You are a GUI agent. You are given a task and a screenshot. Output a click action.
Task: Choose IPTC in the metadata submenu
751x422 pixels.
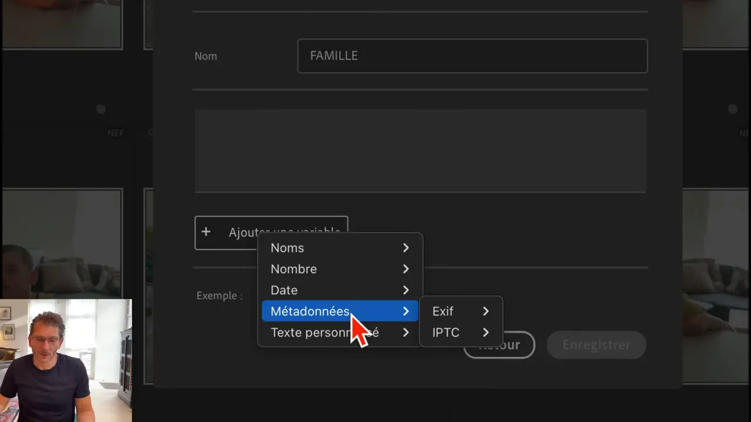[446, 332]
